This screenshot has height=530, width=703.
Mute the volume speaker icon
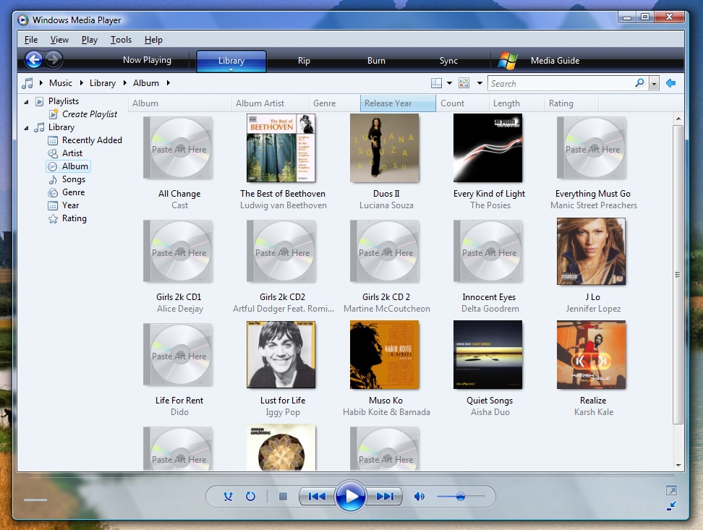pyautogui.click(x=419, y=497)
